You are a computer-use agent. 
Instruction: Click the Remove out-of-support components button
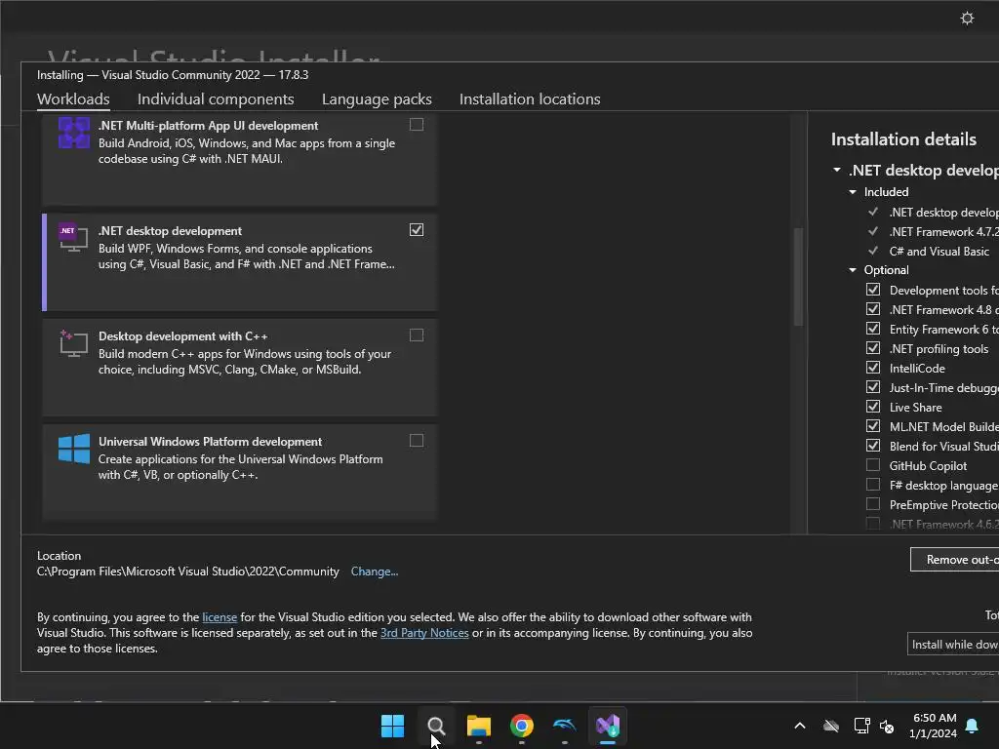pos(954,559)
